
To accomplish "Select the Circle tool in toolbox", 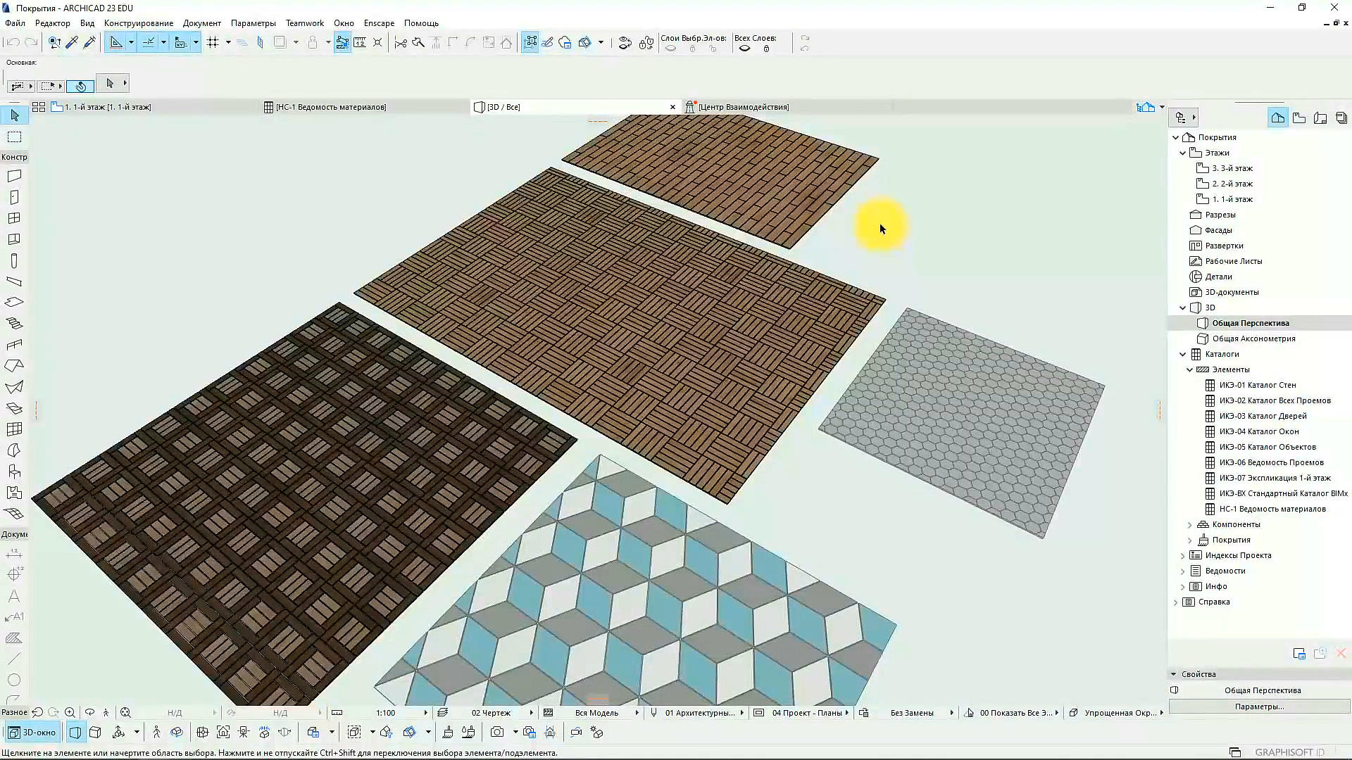I will click(13, 680).
